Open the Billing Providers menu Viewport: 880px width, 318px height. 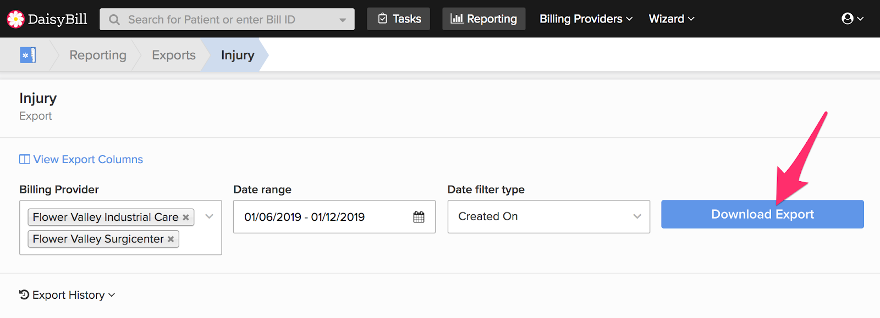(586, 19)
